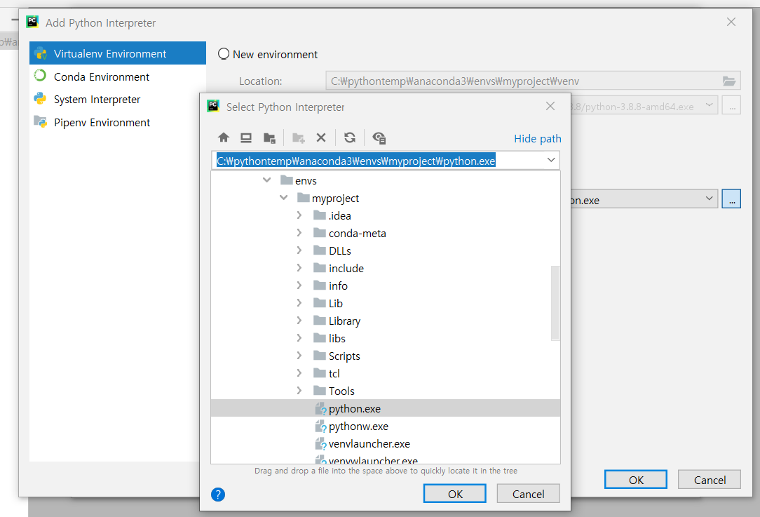760x517 pixels.
Task: Click the file tree vertical scrollbar
Action: pos(555,302)
